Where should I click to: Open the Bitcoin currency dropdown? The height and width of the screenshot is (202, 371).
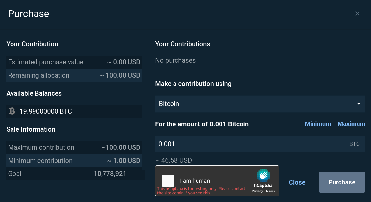tap(260, 104)
